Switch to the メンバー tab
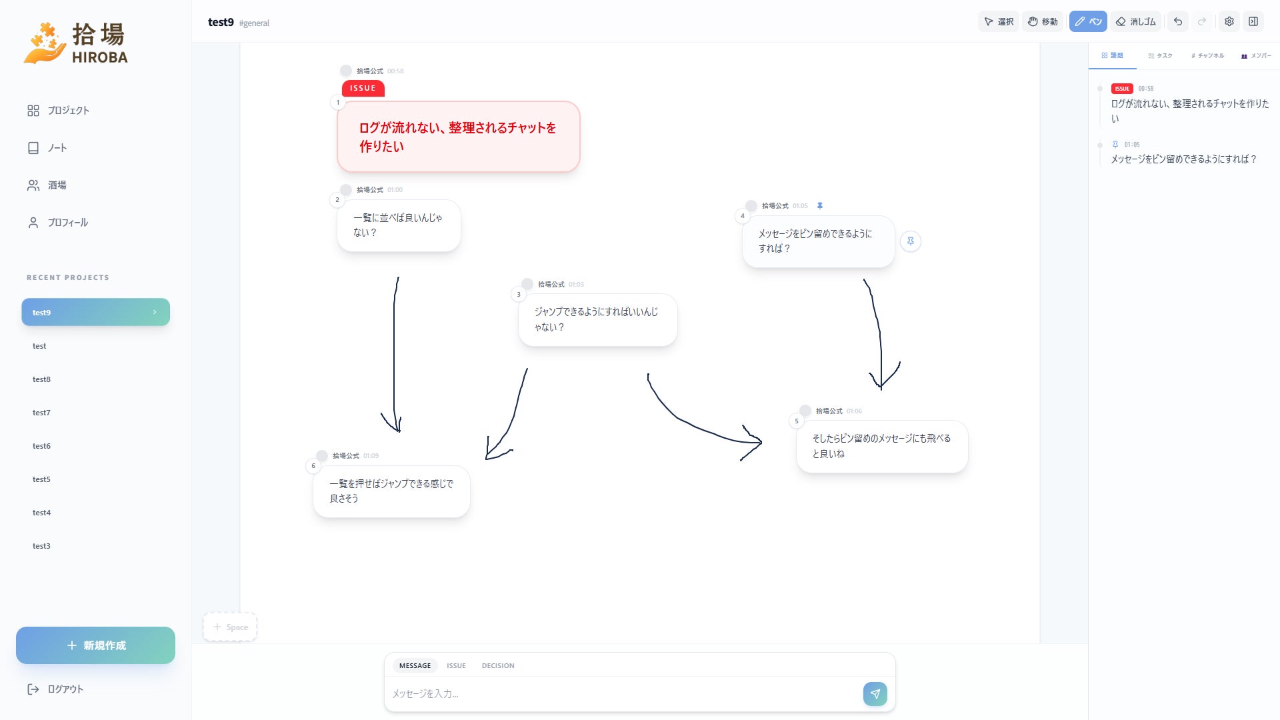The width and height of the screenshot is (1280, 720). coord(1256,55)
